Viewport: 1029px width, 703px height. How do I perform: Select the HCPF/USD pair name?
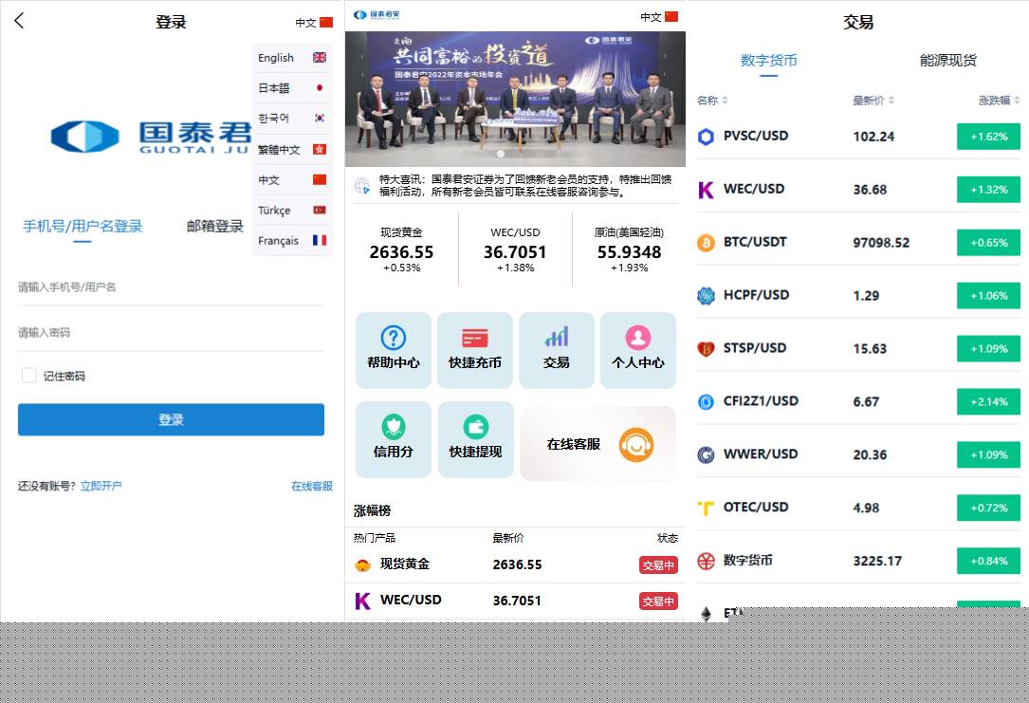[x=756, y=295]
